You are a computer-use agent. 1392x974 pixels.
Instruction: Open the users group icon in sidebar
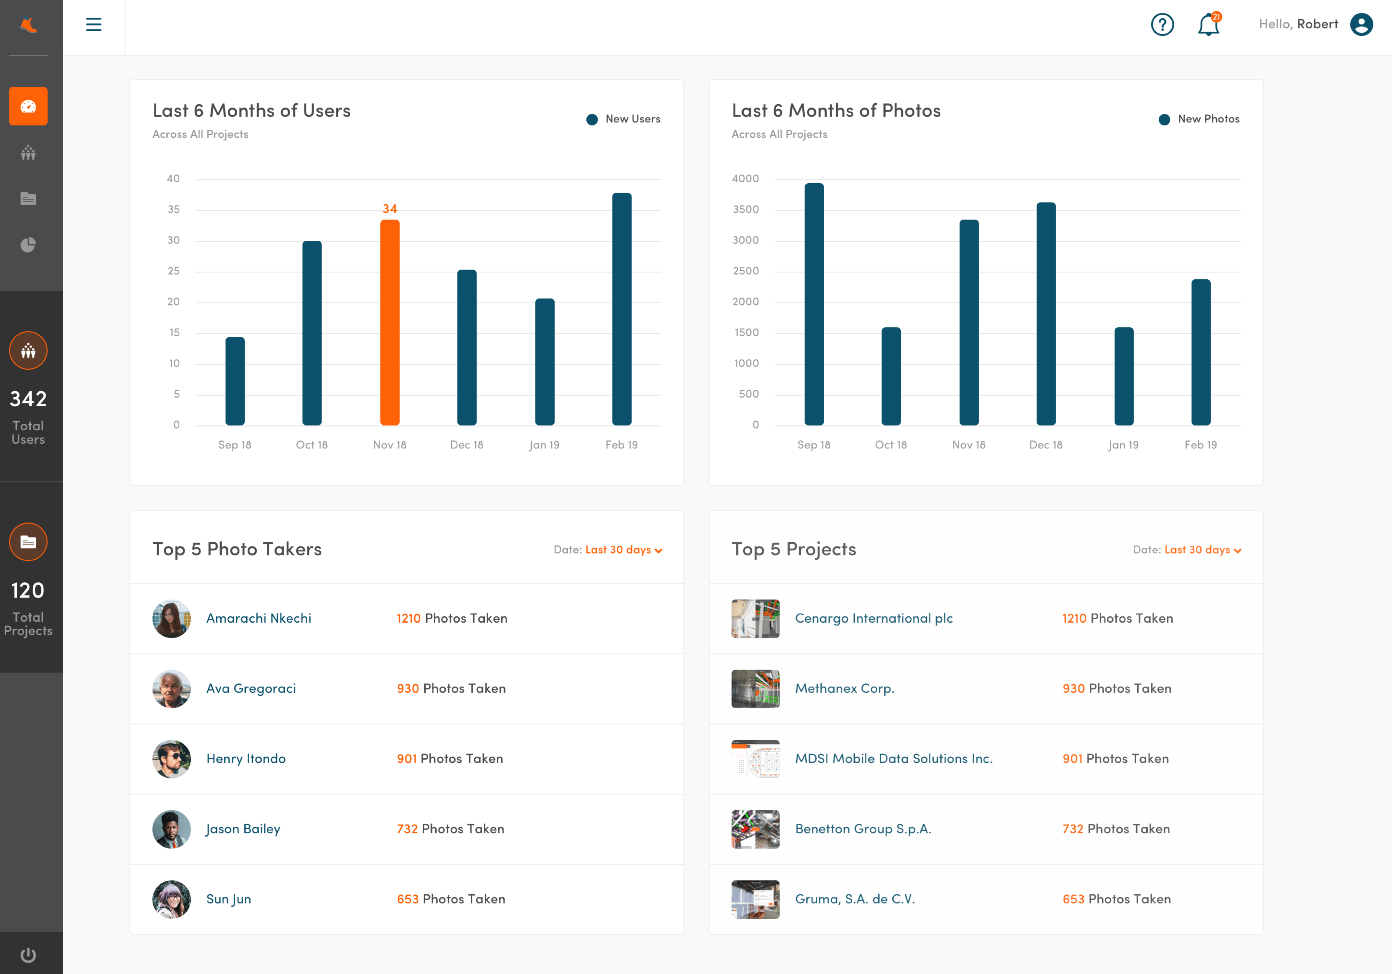(29, 153)
